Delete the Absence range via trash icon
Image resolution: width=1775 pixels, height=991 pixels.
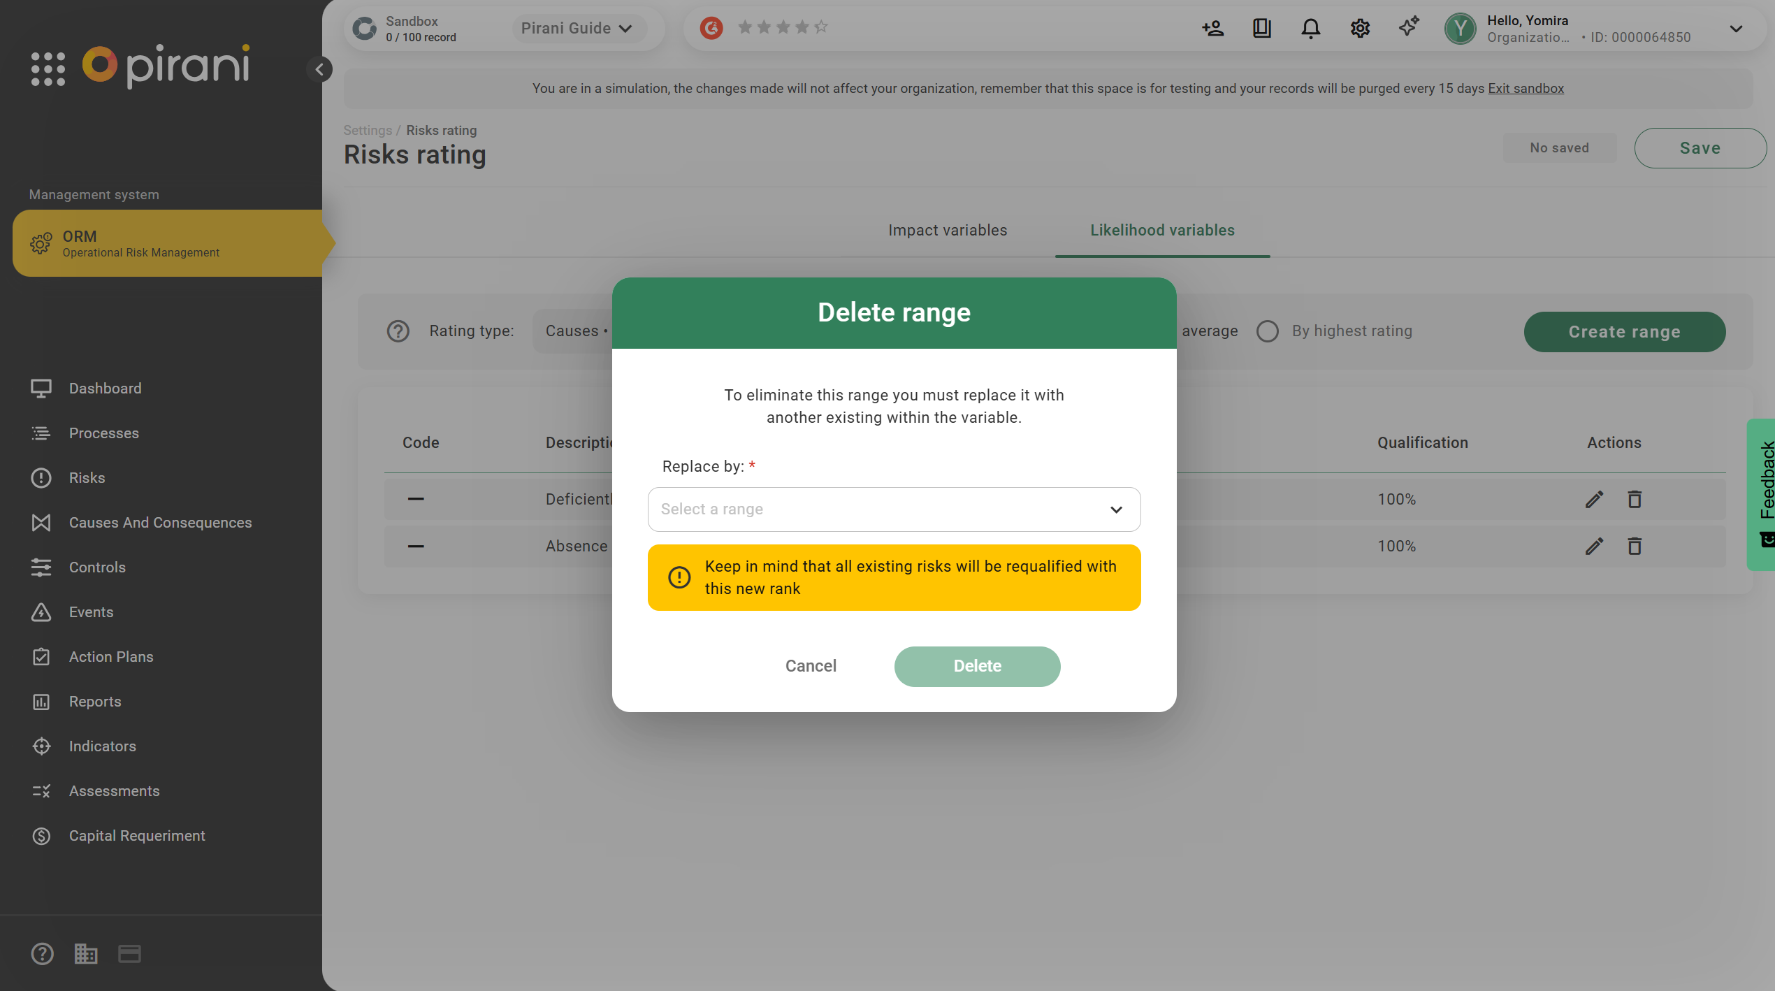pos(1634,546)
